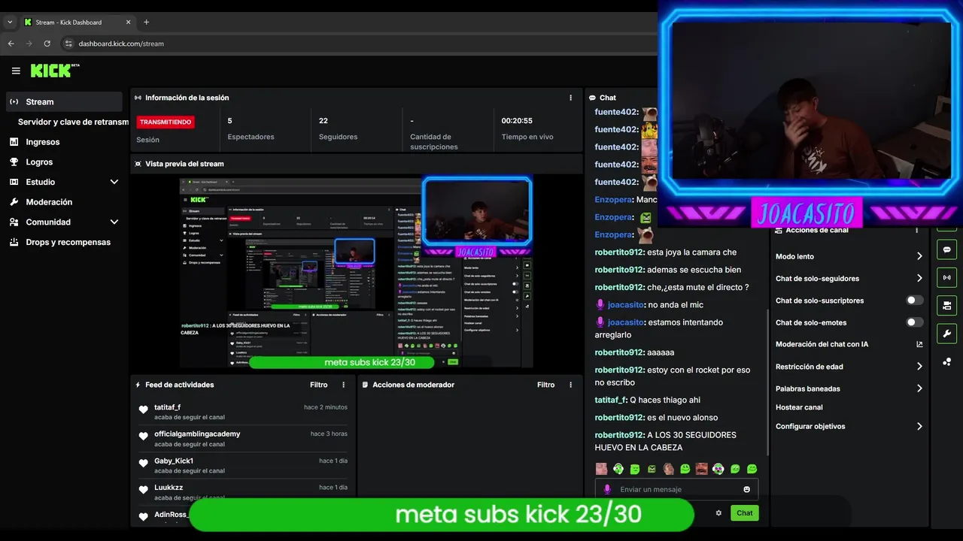Reload the dashboard page

pos(47,44)
